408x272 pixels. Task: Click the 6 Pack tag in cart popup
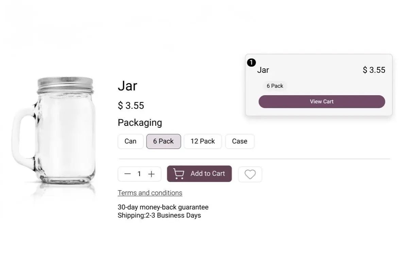click(x=275, y=86)
